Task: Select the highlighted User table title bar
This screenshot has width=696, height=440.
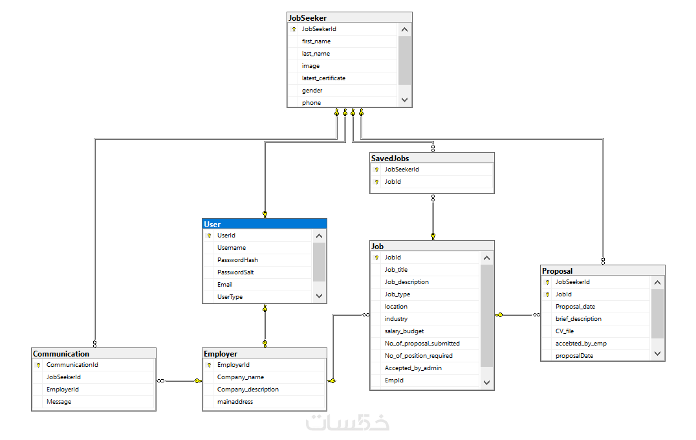Action: [265, 225]
